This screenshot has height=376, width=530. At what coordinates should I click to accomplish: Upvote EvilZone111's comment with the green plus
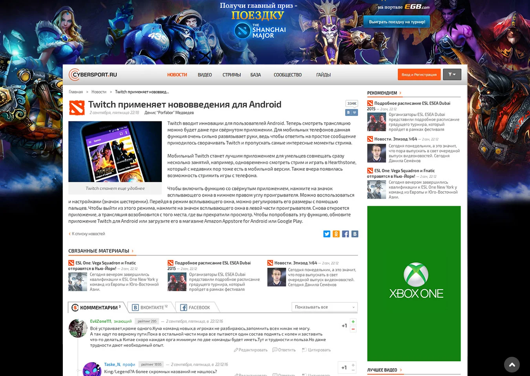[x=353, y=322]
